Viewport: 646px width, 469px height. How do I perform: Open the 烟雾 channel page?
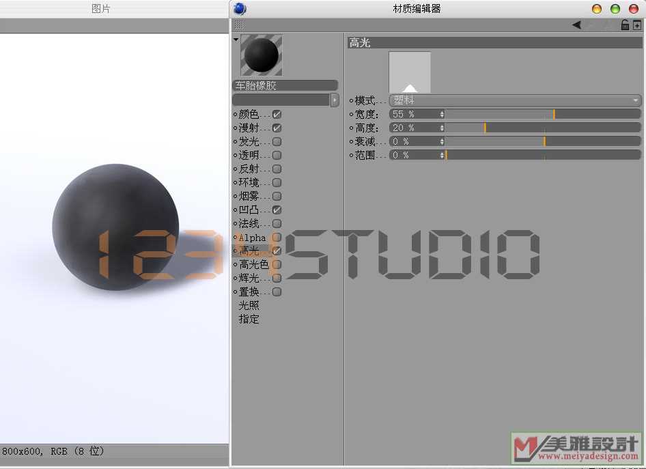(x=249, y=196)
